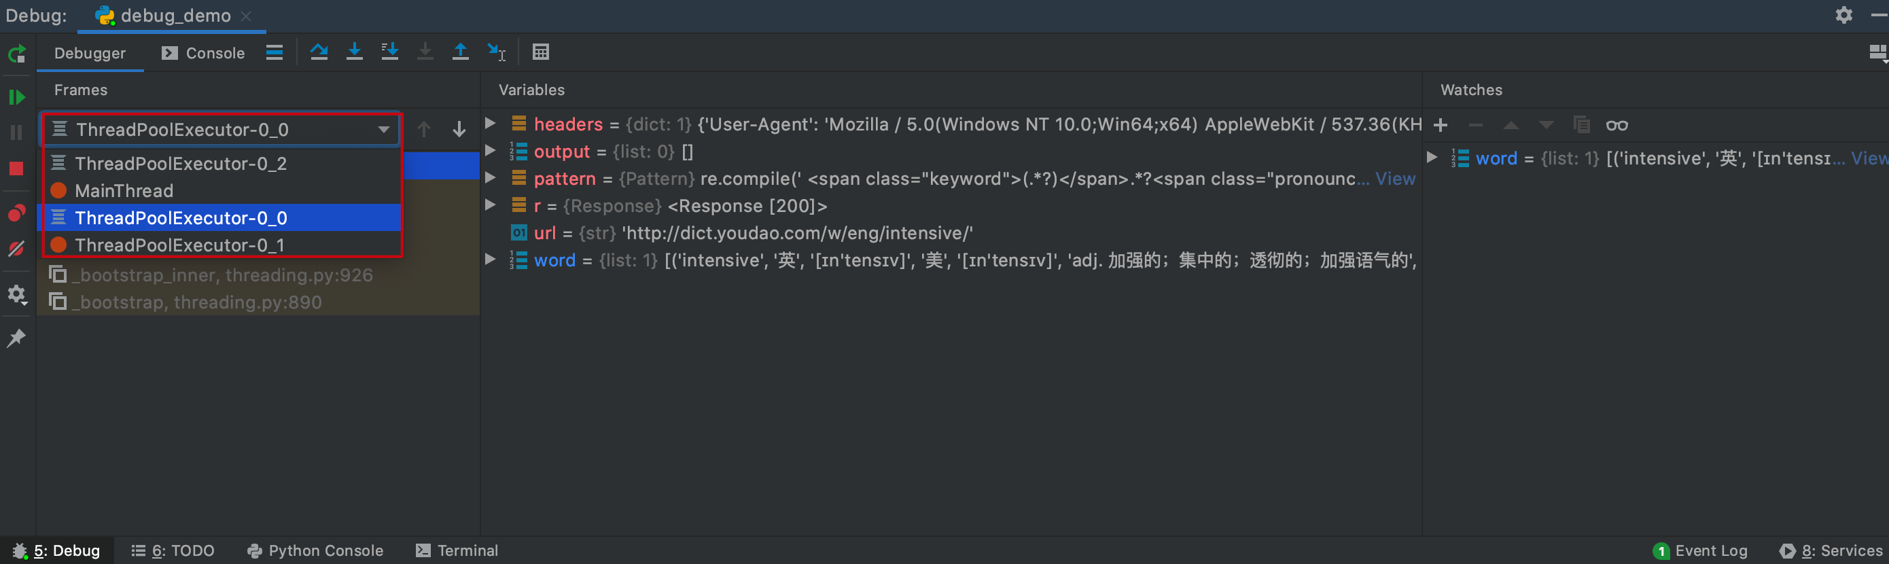The image size is (1889, 564).
Task: Click the Step Over toolbar icon
Action: pyautogui.click(x=319, y=52)
